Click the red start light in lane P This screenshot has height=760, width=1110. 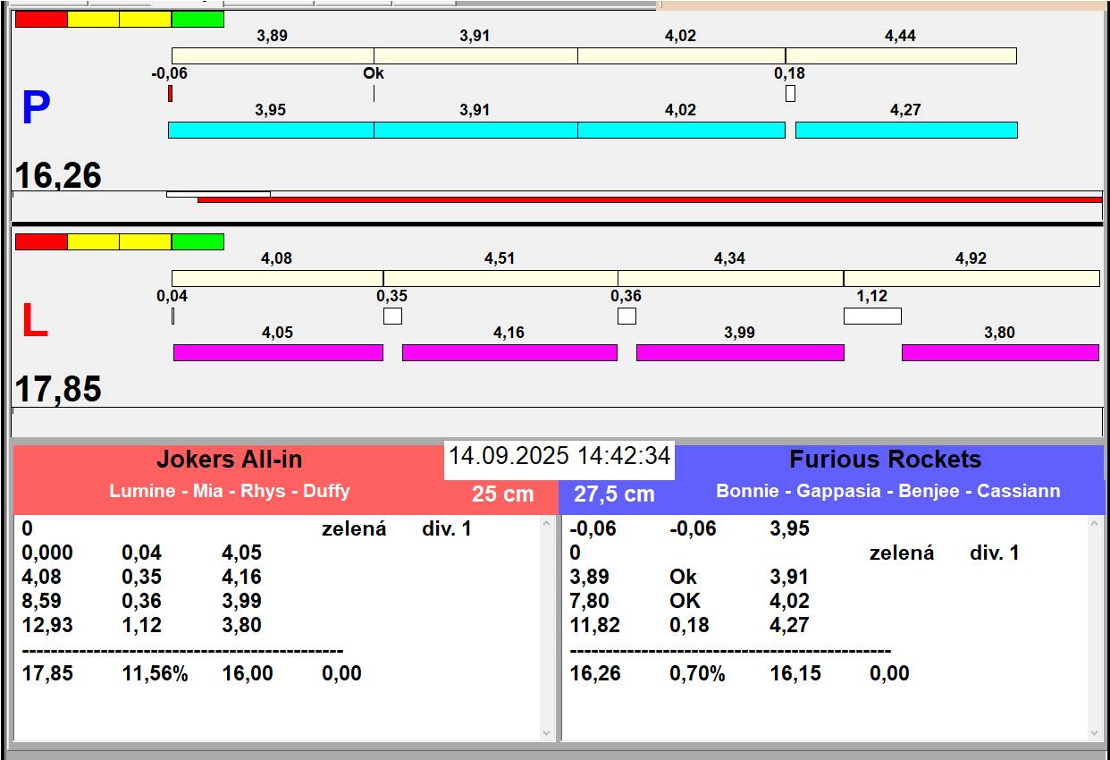pos(41,19)
